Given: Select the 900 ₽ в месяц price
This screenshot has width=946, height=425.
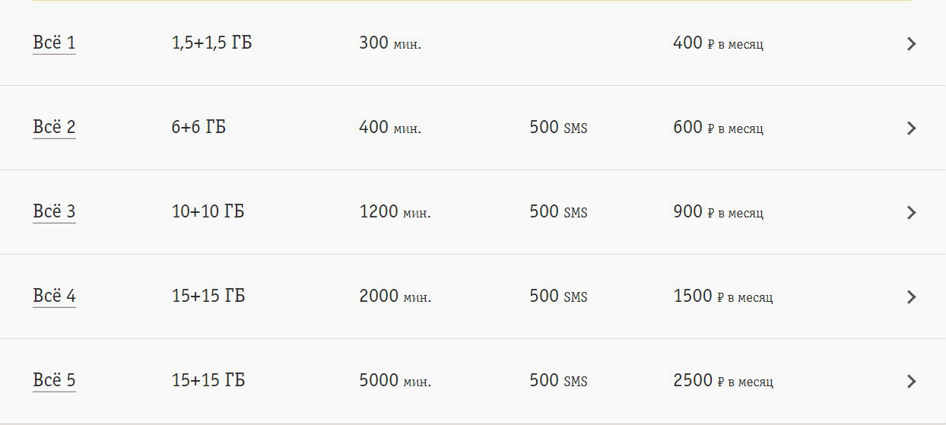Looking at the screenshot, I should [x=718, y=212].
